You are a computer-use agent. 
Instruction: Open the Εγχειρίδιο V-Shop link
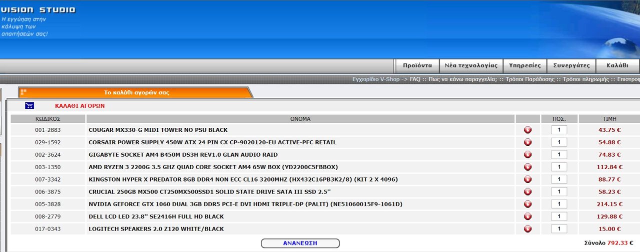point(376,79)
